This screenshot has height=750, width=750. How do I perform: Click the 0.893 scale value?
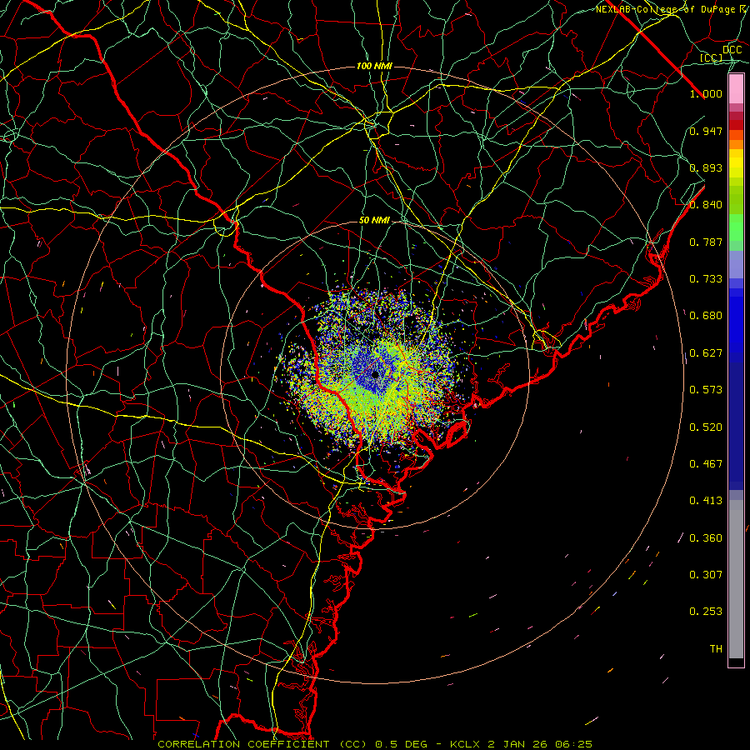[706, 167]
